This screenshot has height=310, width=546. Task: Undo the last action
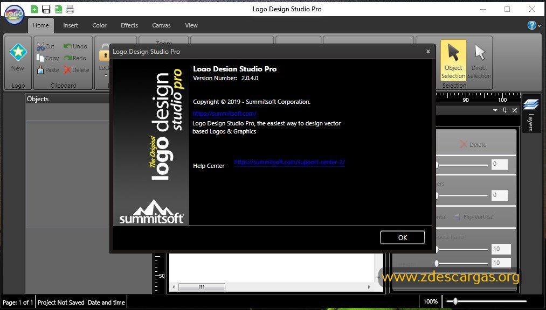pos(75,46)
